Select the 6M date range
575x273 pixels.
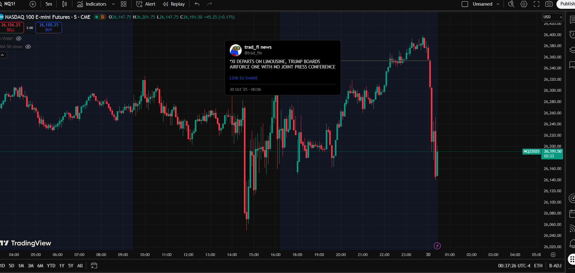[40, 266]
